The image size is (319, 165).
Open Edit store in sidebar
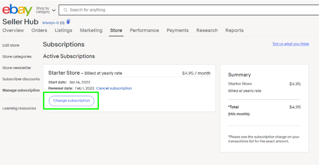pos(11,45)
